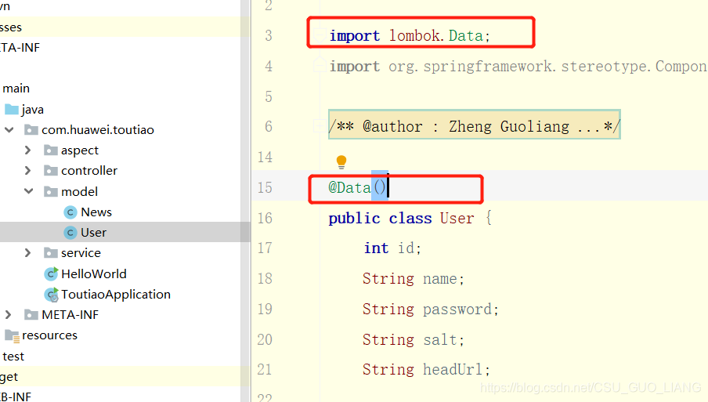
Task: Expand the aspect package
Action: [28, 150]
